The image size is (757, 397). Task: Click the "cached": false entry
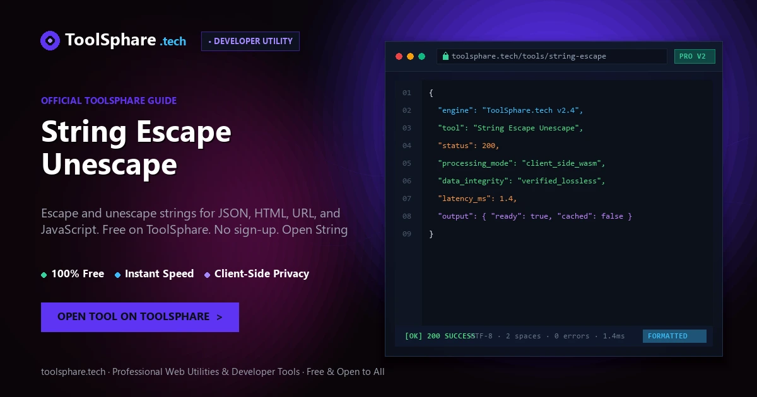(590, 216)
